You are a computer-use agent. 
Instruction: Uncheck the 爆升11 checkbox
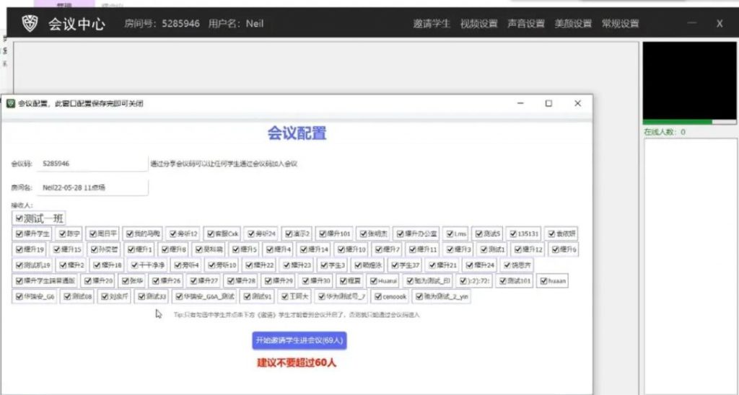coord(413,249)
